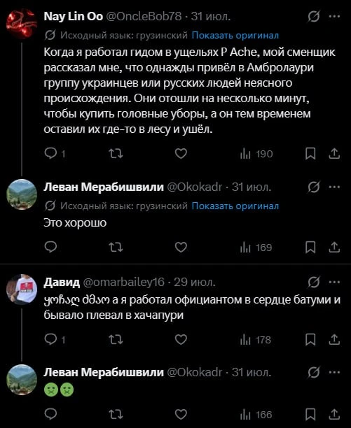The width and height of the screenshot is (351, 428).
Task: Retweet the sick-emoji reply by Леван
Action: pos(116,415)
